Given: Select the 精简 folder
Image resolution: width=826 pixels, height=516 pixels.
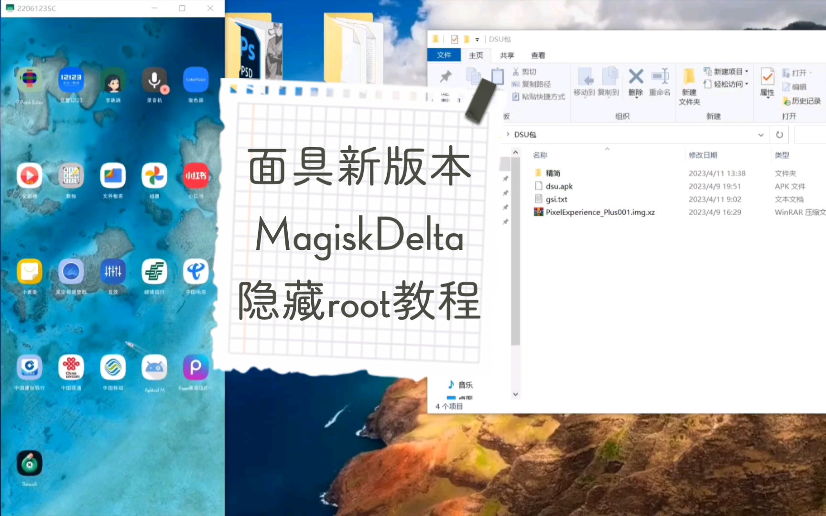Looking at the screenshot, I should tap(553, 173).
